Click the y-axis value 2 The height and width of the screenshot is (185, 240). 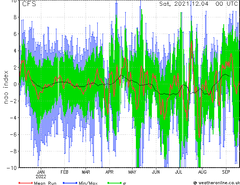click(x=15, y=68)
